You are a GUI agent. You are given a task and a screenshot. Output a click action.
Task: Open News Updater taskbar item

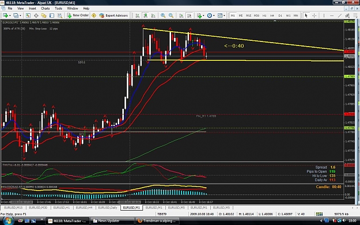(112, 221)
